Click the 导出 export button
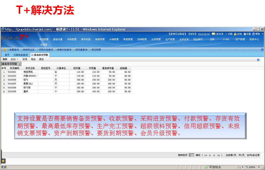 [x=33, y=59]
